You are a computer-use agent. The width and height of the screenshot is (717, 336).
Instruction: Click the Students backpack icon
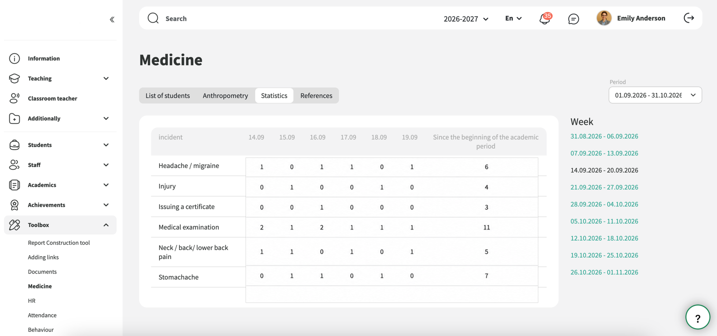coord(14,145)
